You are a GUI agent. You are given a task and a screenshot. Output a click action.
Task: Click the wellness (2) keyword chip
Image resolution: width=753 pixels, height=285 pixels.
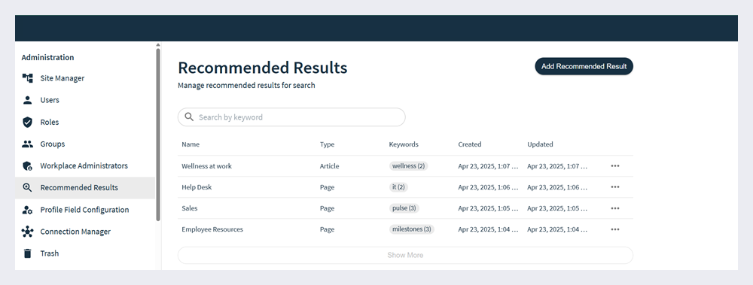tap(408, 166)
